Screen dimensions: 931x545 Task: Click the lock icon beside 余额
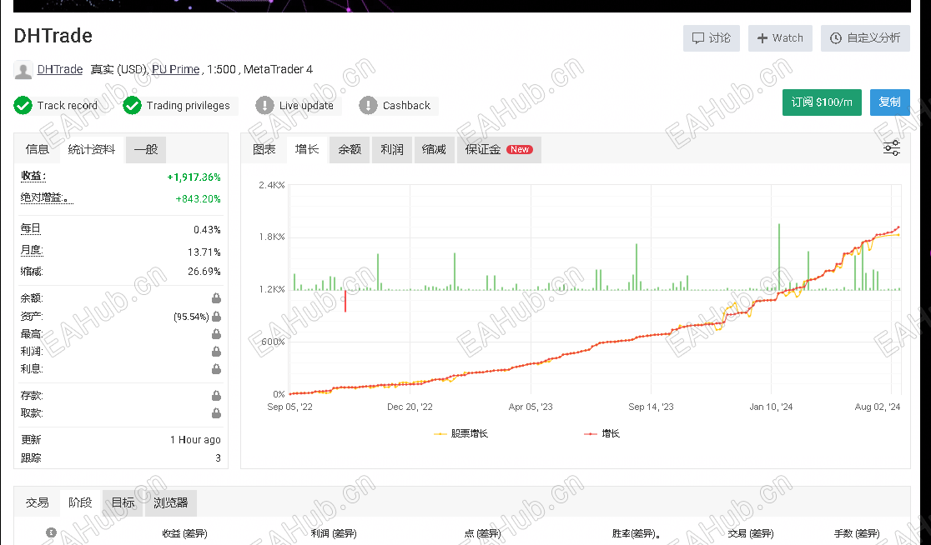point(216,298)
